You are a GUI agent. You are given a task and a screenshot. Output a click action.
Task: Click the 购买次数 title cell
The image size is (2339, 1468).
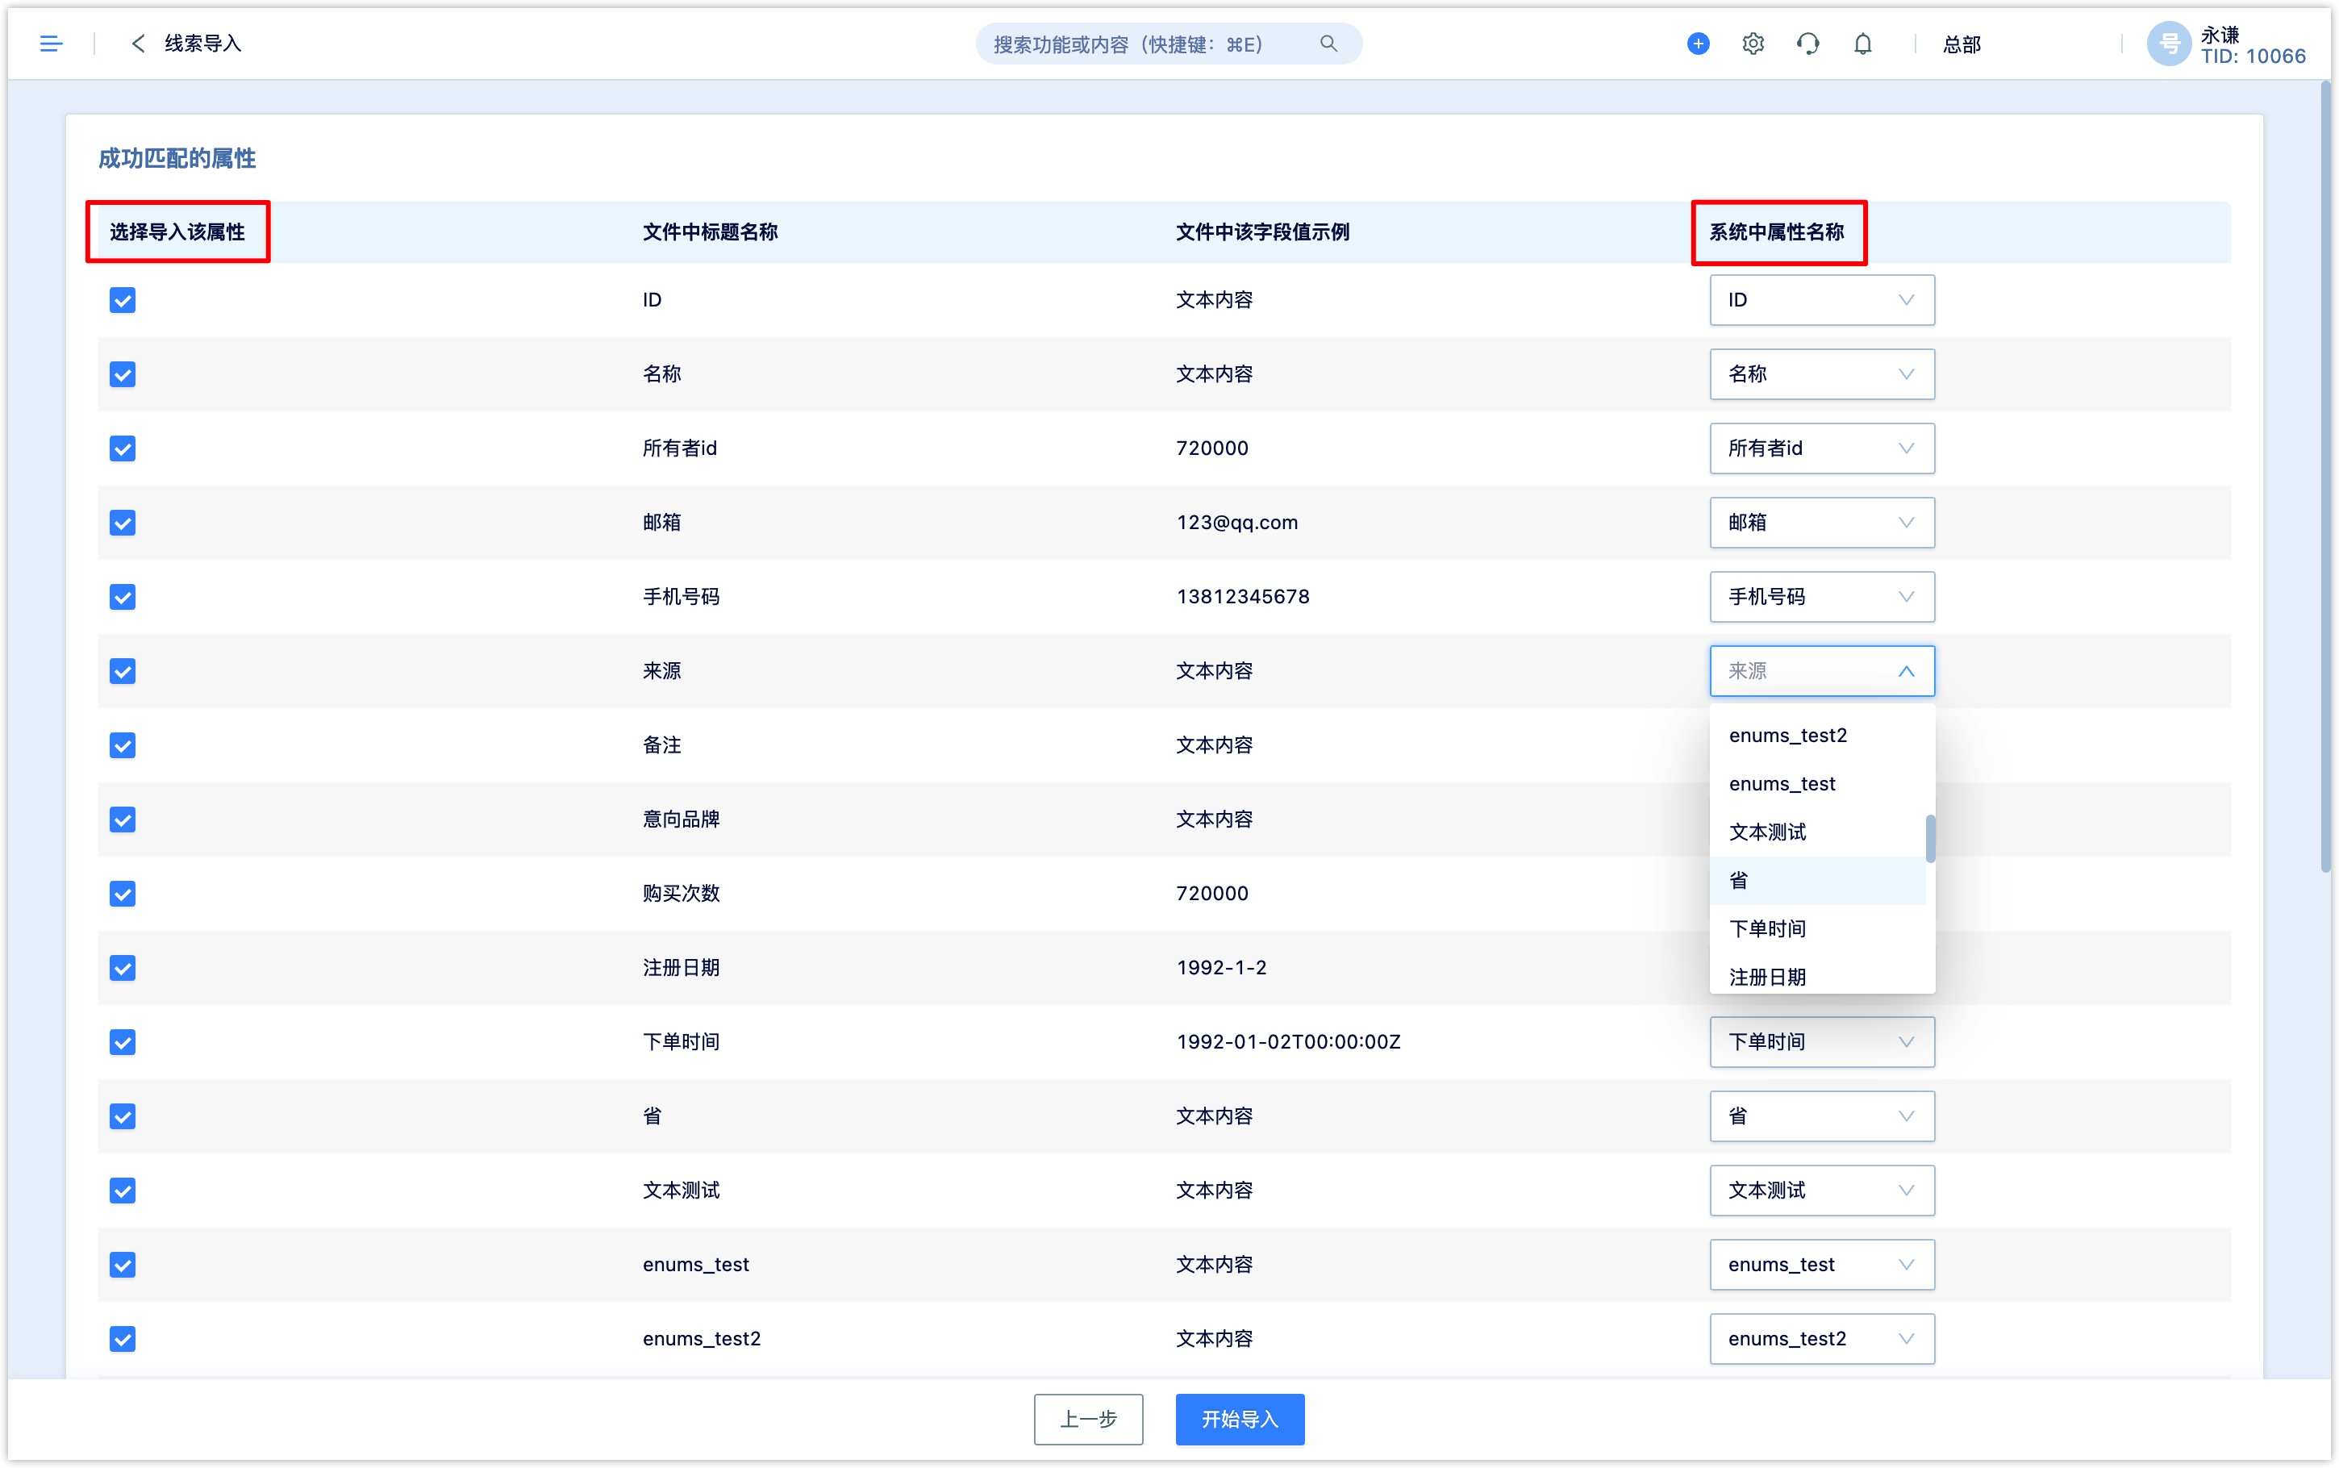coord(681,893)
